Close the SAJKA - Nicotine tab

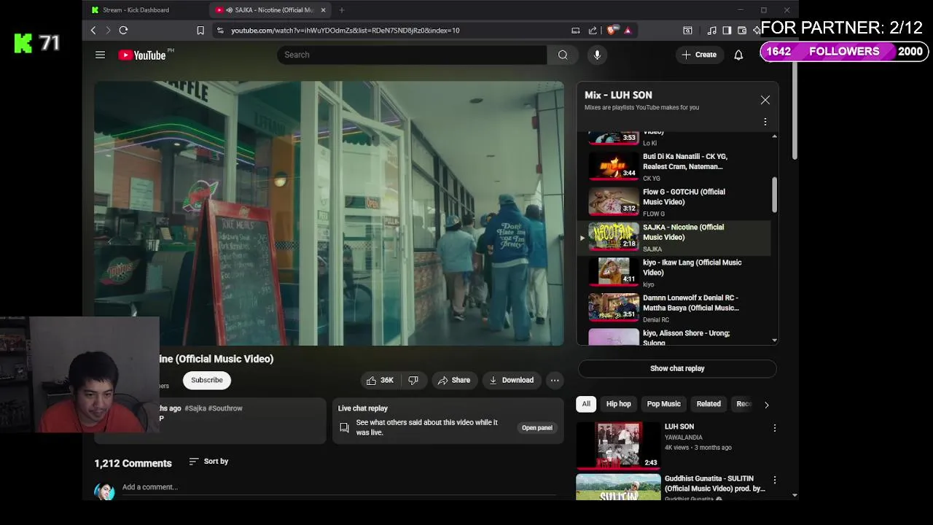click(323, 9)
